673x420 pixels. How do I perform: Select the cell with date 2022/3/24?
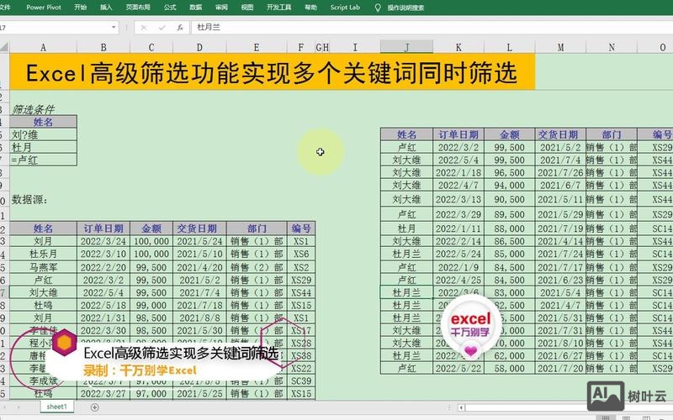[x=103, y=241]
